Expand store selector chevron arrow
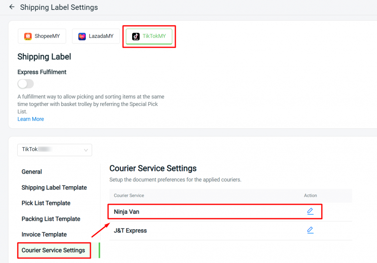The width and height of the screenshot is (377, 263). (x=86, y=150)
